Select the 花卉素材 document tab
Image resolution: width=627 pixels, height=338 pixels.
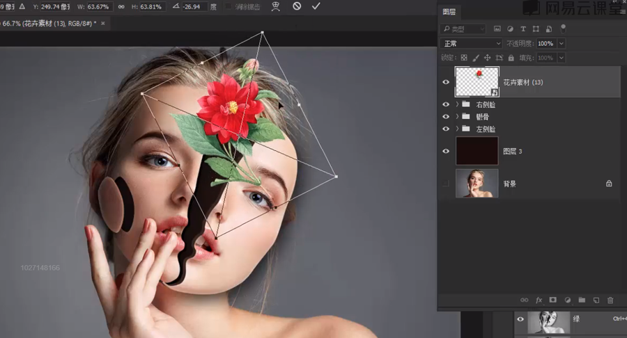49,23
